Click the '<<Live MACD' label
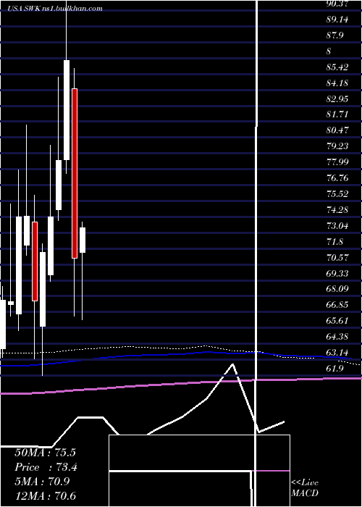The width and height of the screenshot is (362, 507). pos(305,488)
